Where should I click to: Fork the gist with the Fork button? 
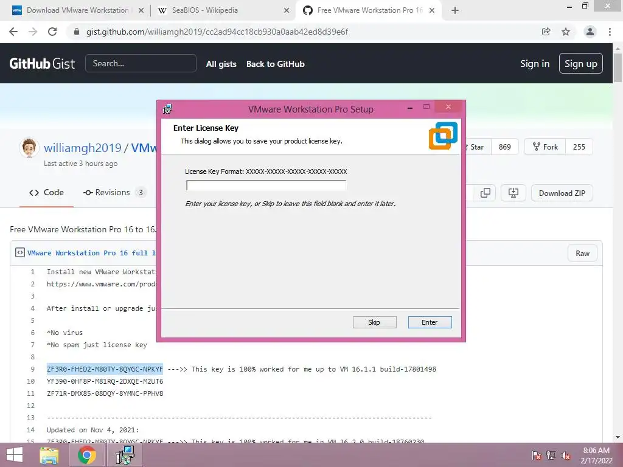(545, 147)
